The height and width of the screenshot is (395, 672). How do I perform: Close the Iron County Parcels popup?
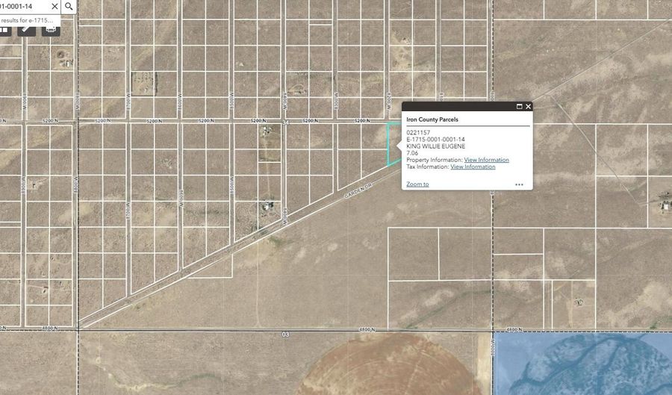coord(528,107)
